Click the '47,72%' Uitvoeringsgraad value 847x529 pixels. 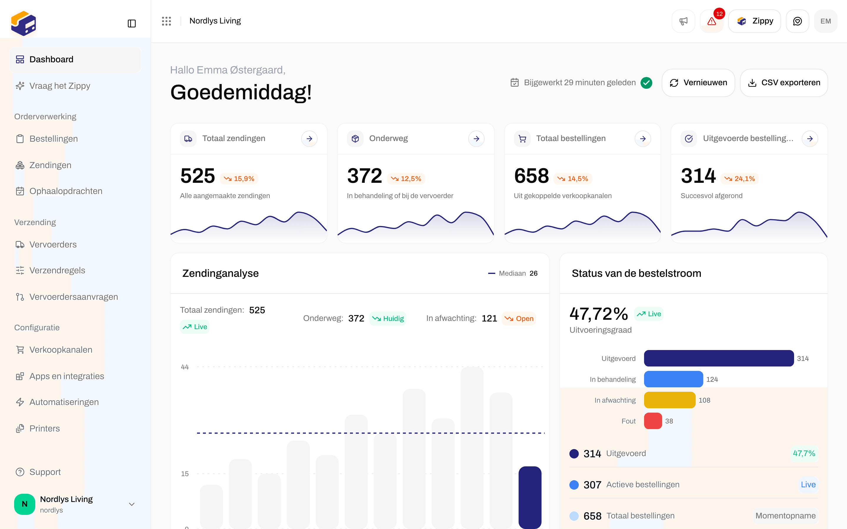(x=599, y=314)
